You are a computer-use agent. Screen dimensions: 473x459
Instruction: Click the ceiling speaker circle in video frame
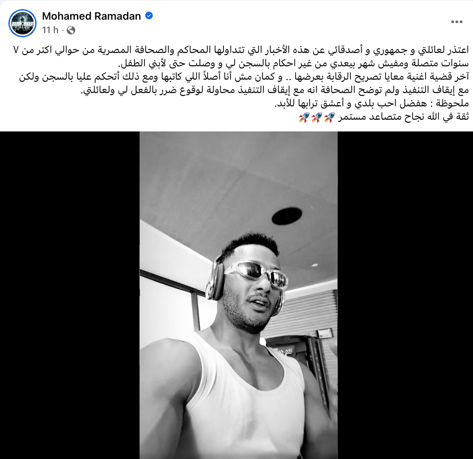pos(286,215)
